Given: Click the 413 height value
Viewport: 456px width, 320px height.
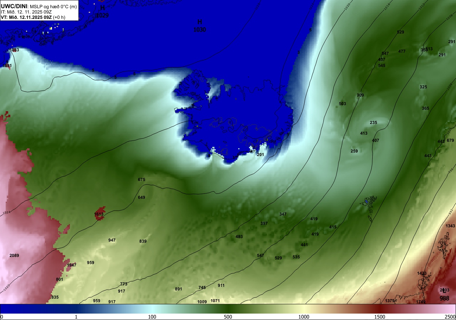Looking at the screenshot, I should coord(364,133).
